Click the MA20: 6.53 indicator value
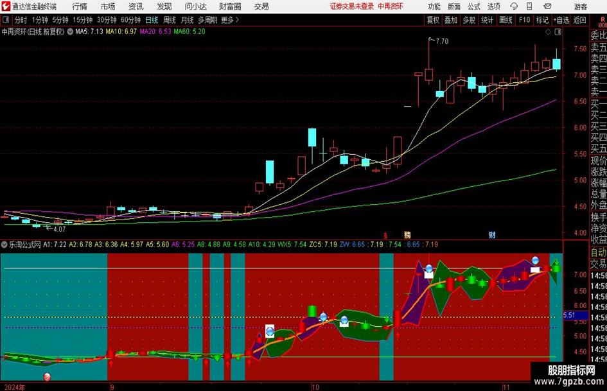The height and width of the screenshot is (391, 607). (155, 31)
